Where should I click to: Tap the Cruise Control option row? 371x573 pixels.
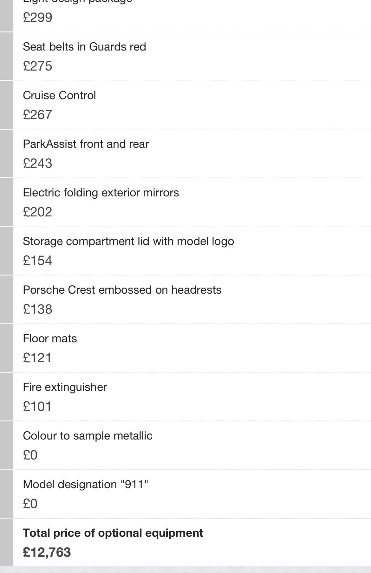(x=192, y=105)
